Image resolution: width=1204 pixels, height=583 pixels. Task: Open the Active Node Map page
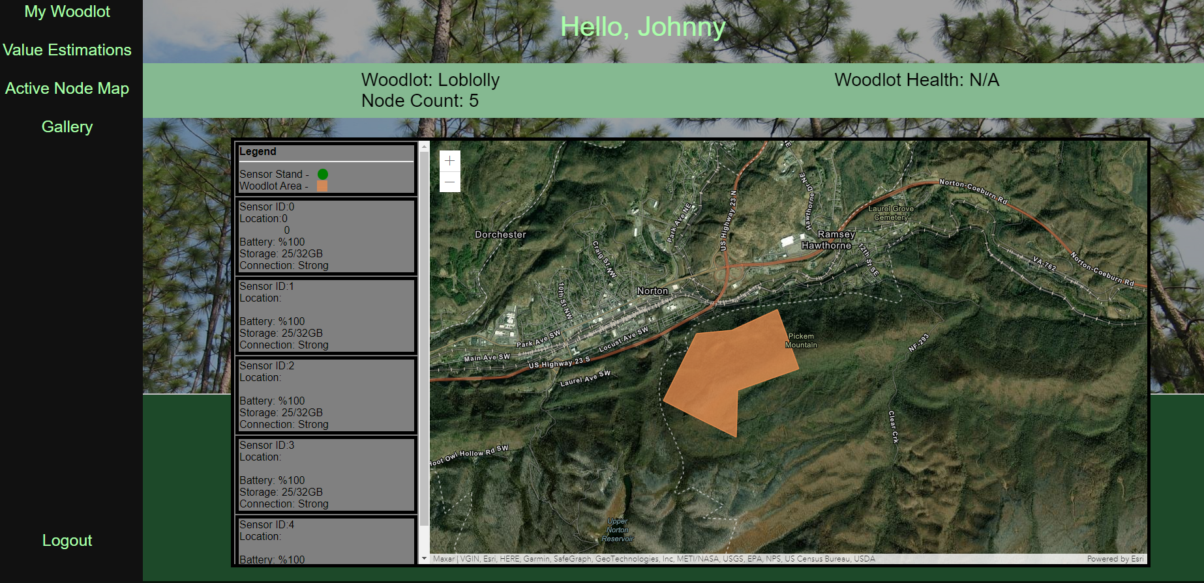tap(67, 89)
